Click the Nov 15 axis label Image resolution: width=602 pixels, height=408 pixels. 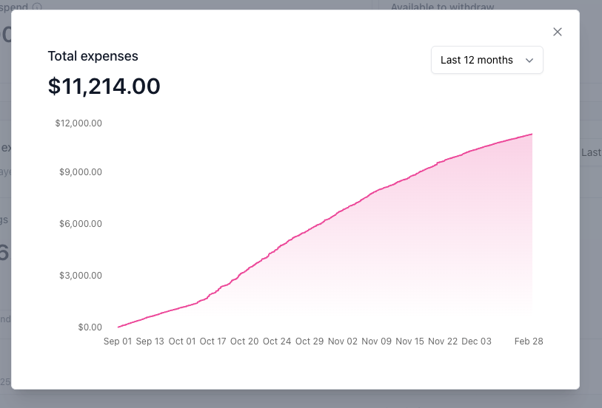coord(409,341)
